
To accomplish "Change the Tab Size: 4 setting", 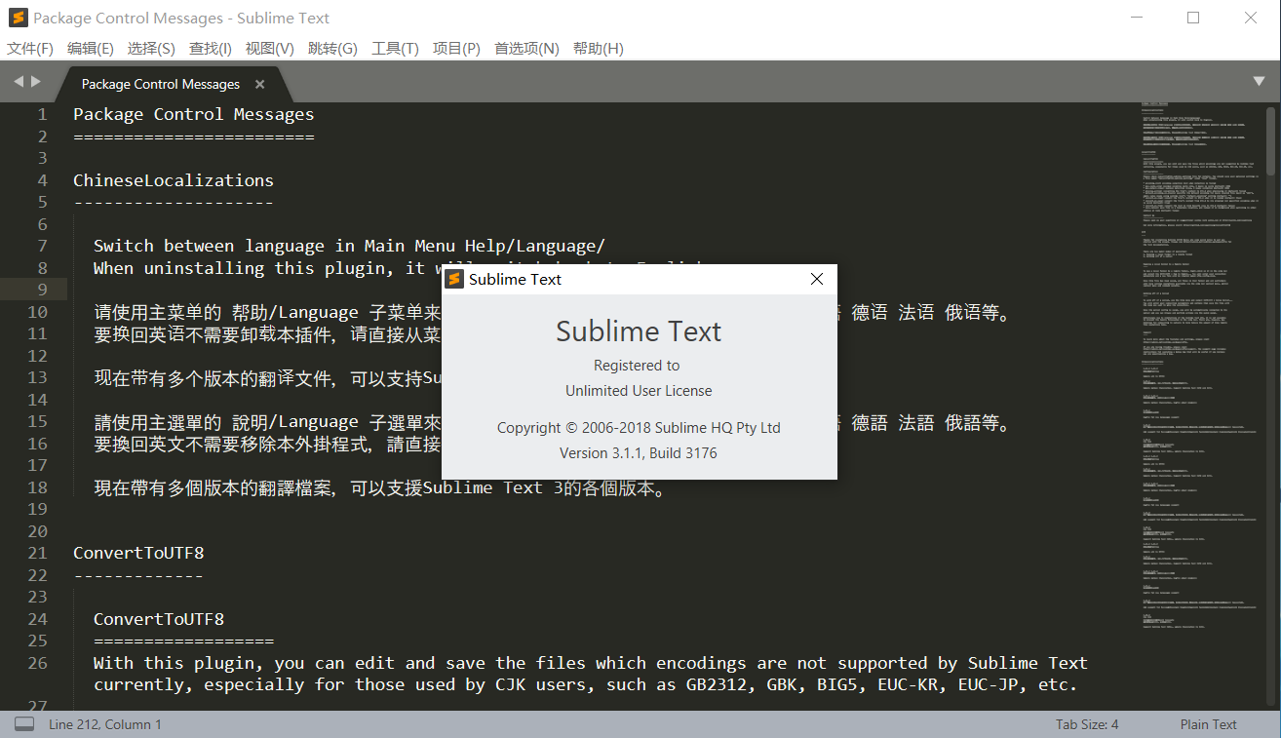I will pyautogui.click(x=1087, y=724).
